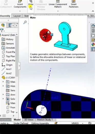Open the Design Library task pane icon
The height and width of the screenshot is (134, 95).
pyautogui.click(x=93, y=31)
